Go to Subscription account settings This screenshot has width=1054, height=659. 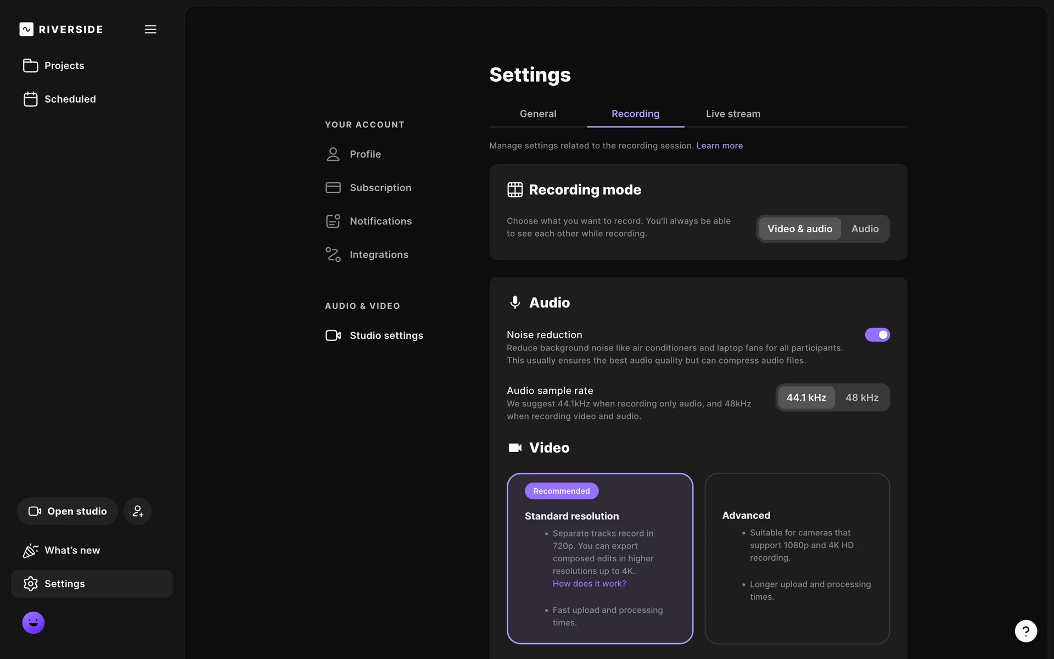380,188
